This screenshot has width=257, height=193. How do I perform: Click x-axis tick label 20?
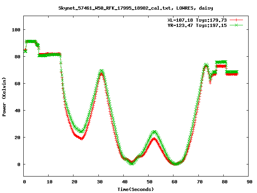coord(74,182)
